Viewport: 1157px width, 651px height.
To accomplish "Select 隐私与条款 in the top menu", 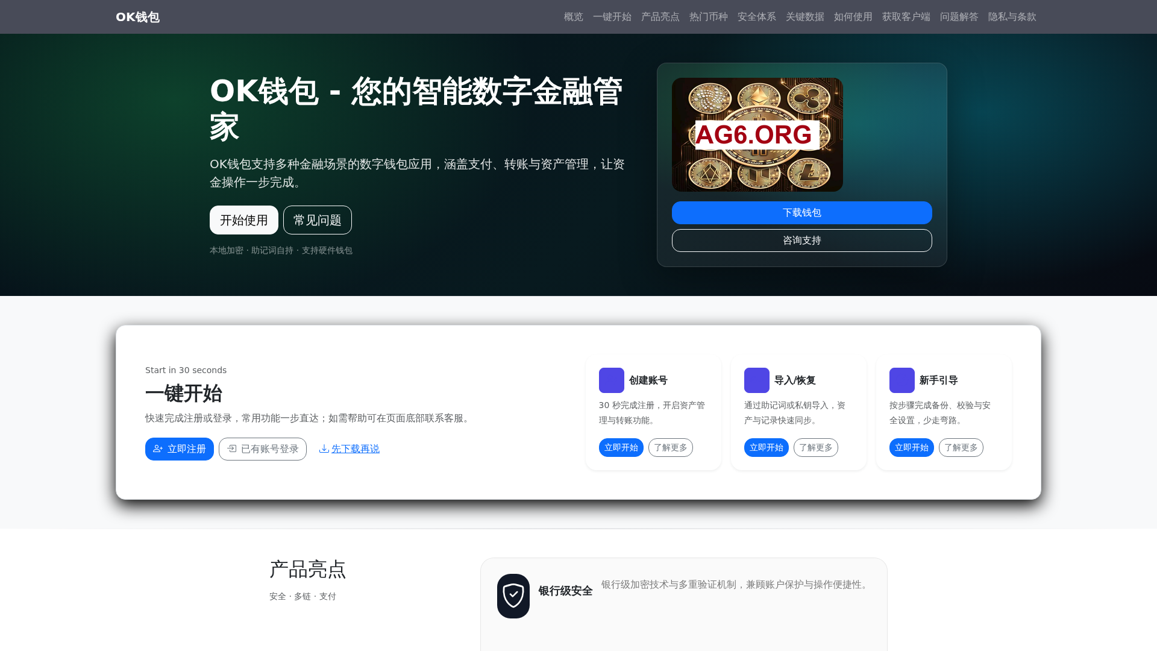I will (x=1012, y=17).
